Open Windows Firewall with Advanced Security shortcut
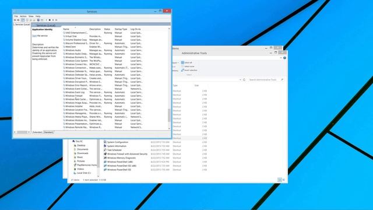The width and height of the screenshot is (373, 210). (126, 154)
